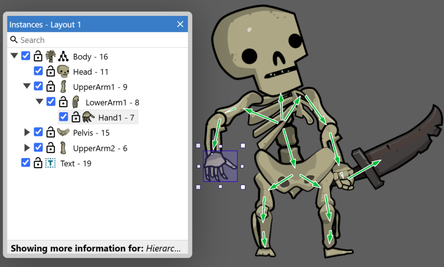This screenshot has width=444, height=267.
Task: Select the Pelvis - 15 instance
Action: pyautogui.click(x=91, y=133)
